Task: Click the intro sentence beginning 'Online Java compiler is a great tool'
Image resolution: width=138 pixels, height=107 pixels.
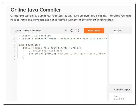Action: tap(71, 16)
